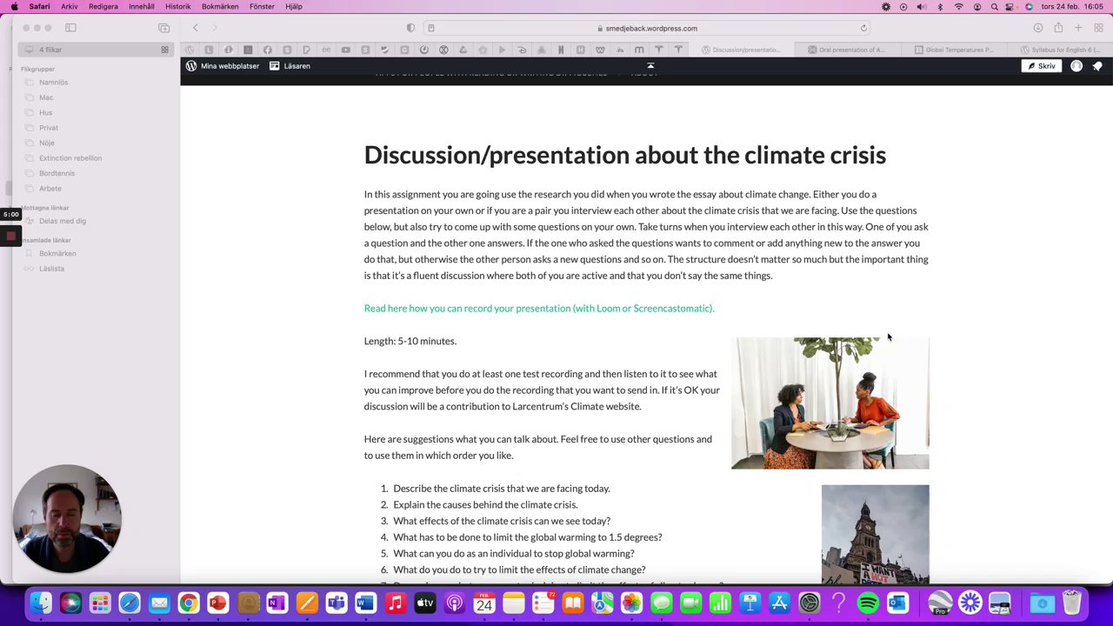This screenshot has width=1113, height=626.
Task: Click menu bar clock tors 24 feb. 16:05
Action: click(x=1073, y=6)
